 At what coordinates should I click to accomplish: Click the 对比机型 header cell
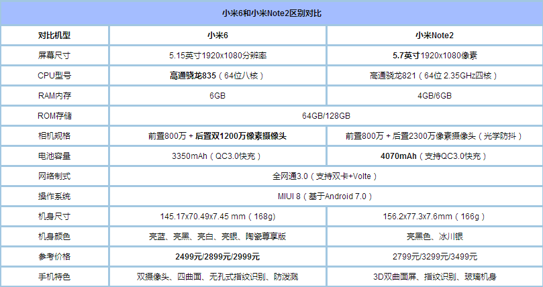[54, 36]
